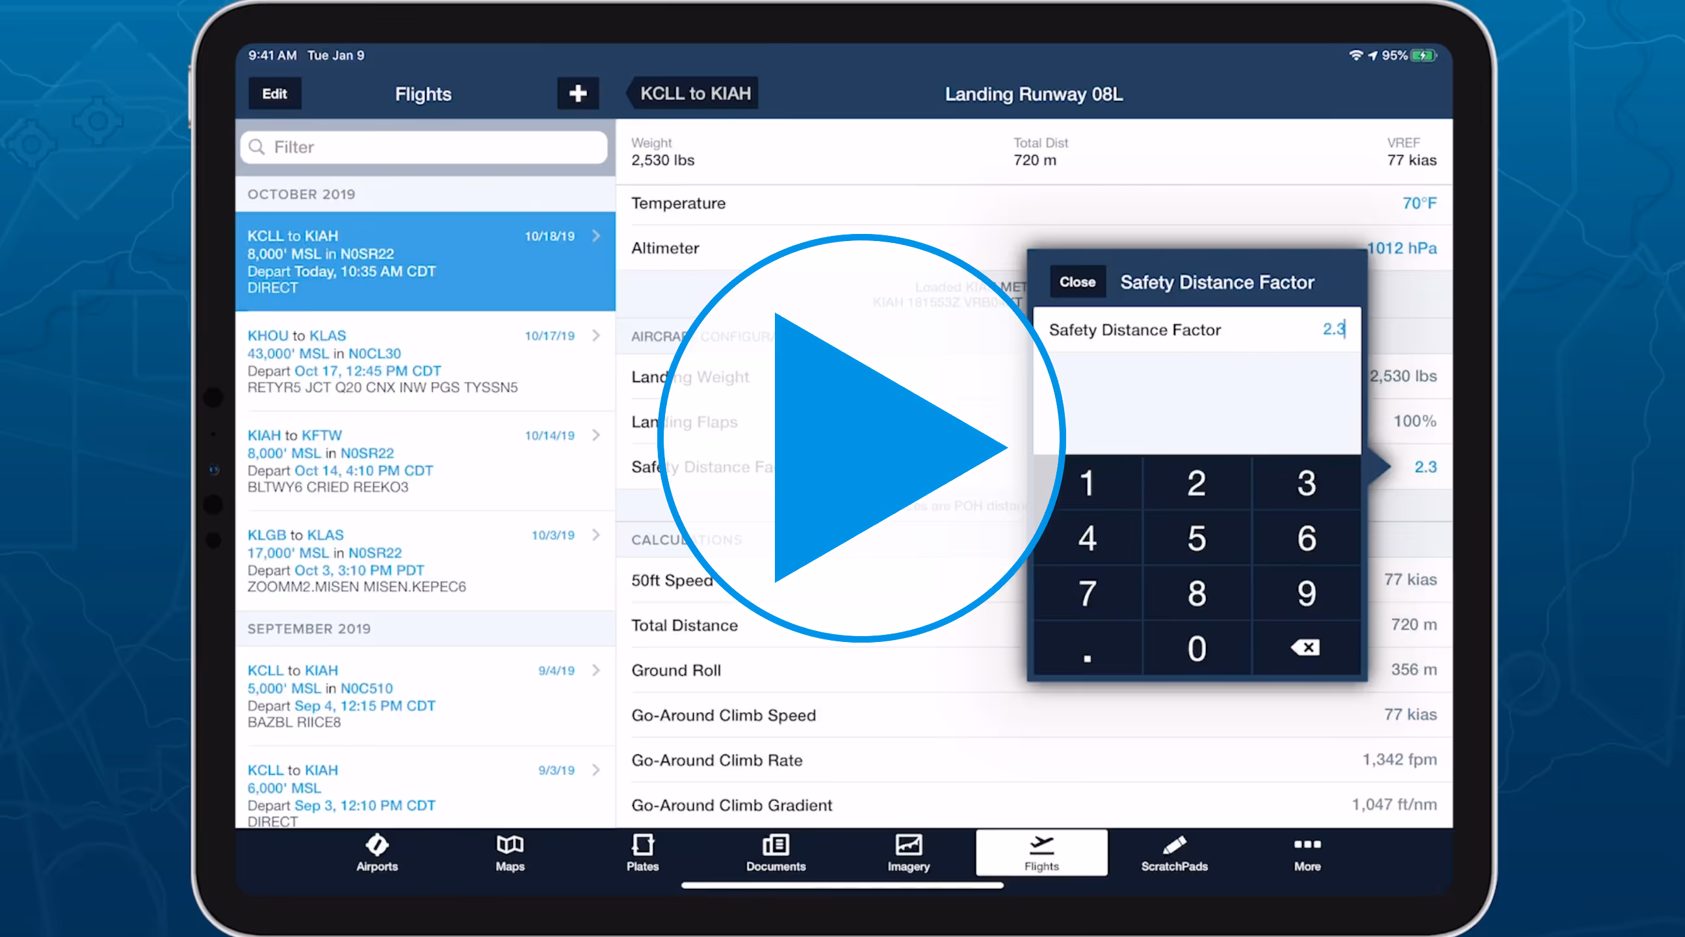Tap the backspace key on keypad
The width and height of the screenshot is (1685, 937).
click(1305, 647)
